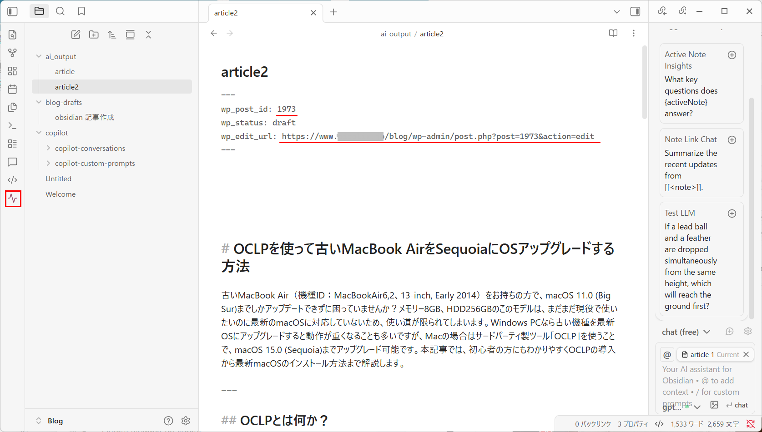Collapse the ai_output folder
The width and height of the screenshot is (762, 432).
pos(39,56)
